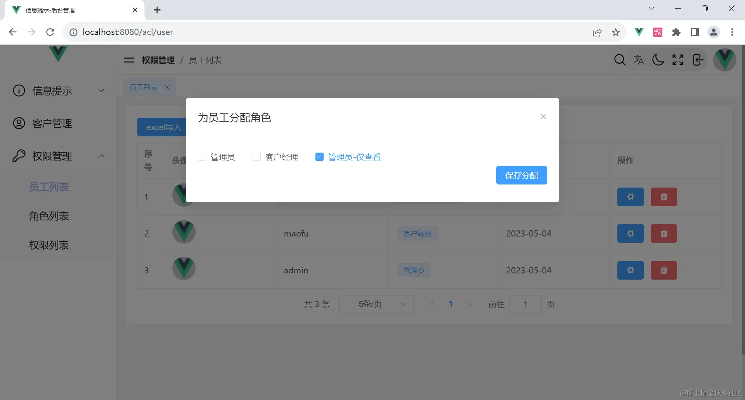
Task: Open the 5条/页 page size dropdown
Action: 376,304
